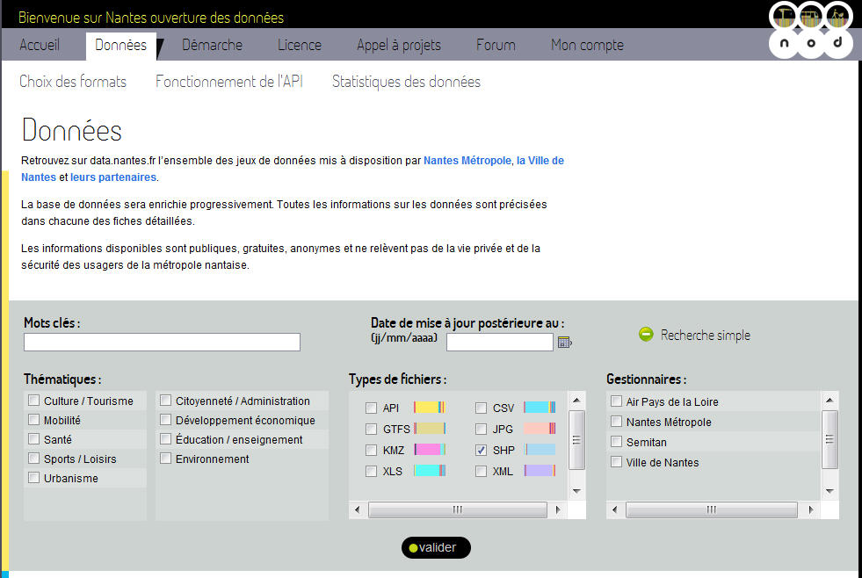This screenshot has height=578, width=862.
Task: Check the Santé theme checkbox
Action: [x=34, y=439]
